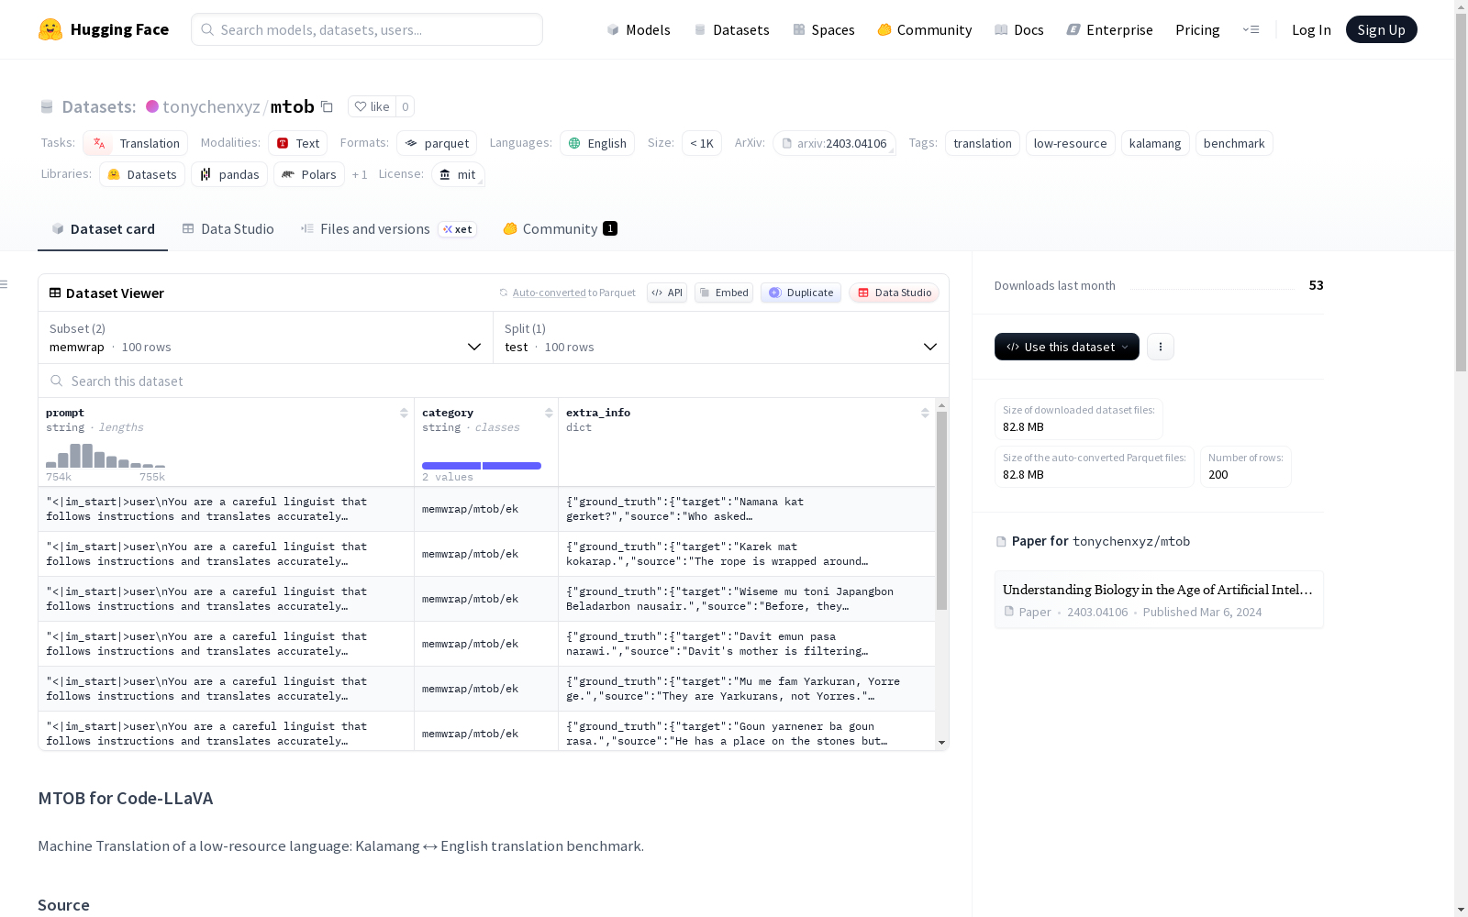The height and width of the screenshot is (917, 1468).
Task: Open the tonychenxyz profile link
Action: (211, 106)
